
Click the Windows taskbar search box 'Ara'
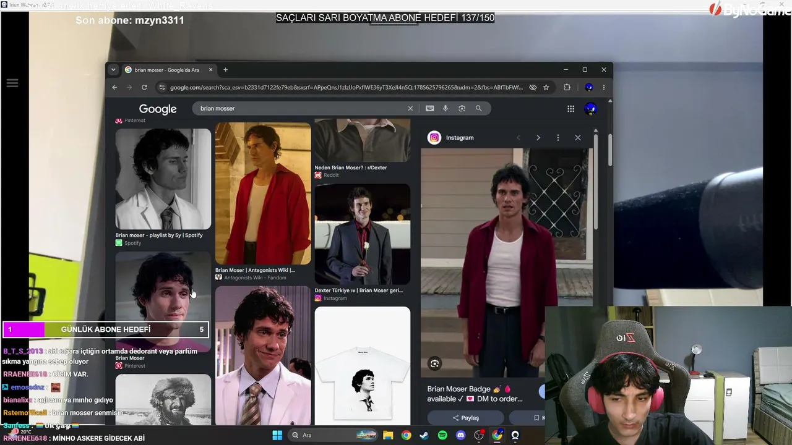[334, 435]
